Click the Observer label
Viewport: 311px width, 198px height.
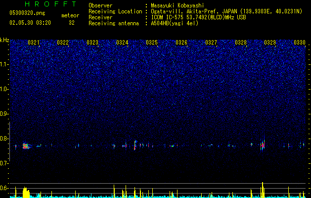[x=100, y=5]
